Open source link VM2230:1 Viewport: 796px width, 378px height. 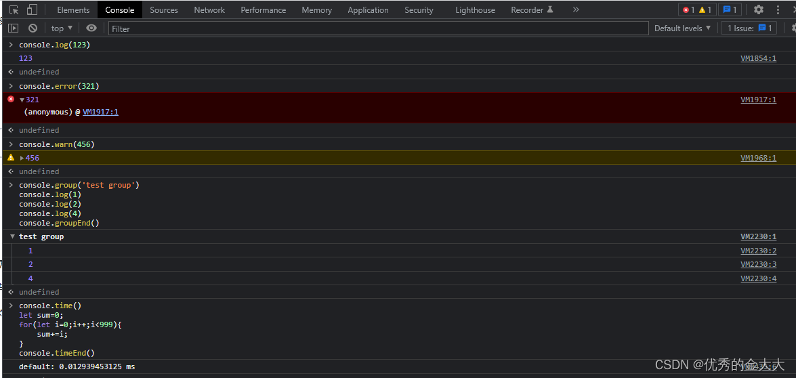(x=759, y=236)
